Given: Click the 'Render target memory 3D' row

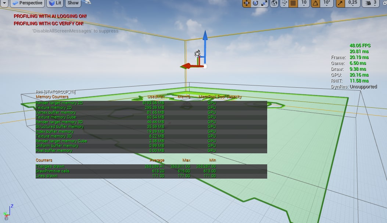Looking at the screenshot, I should tap(151, 122).
